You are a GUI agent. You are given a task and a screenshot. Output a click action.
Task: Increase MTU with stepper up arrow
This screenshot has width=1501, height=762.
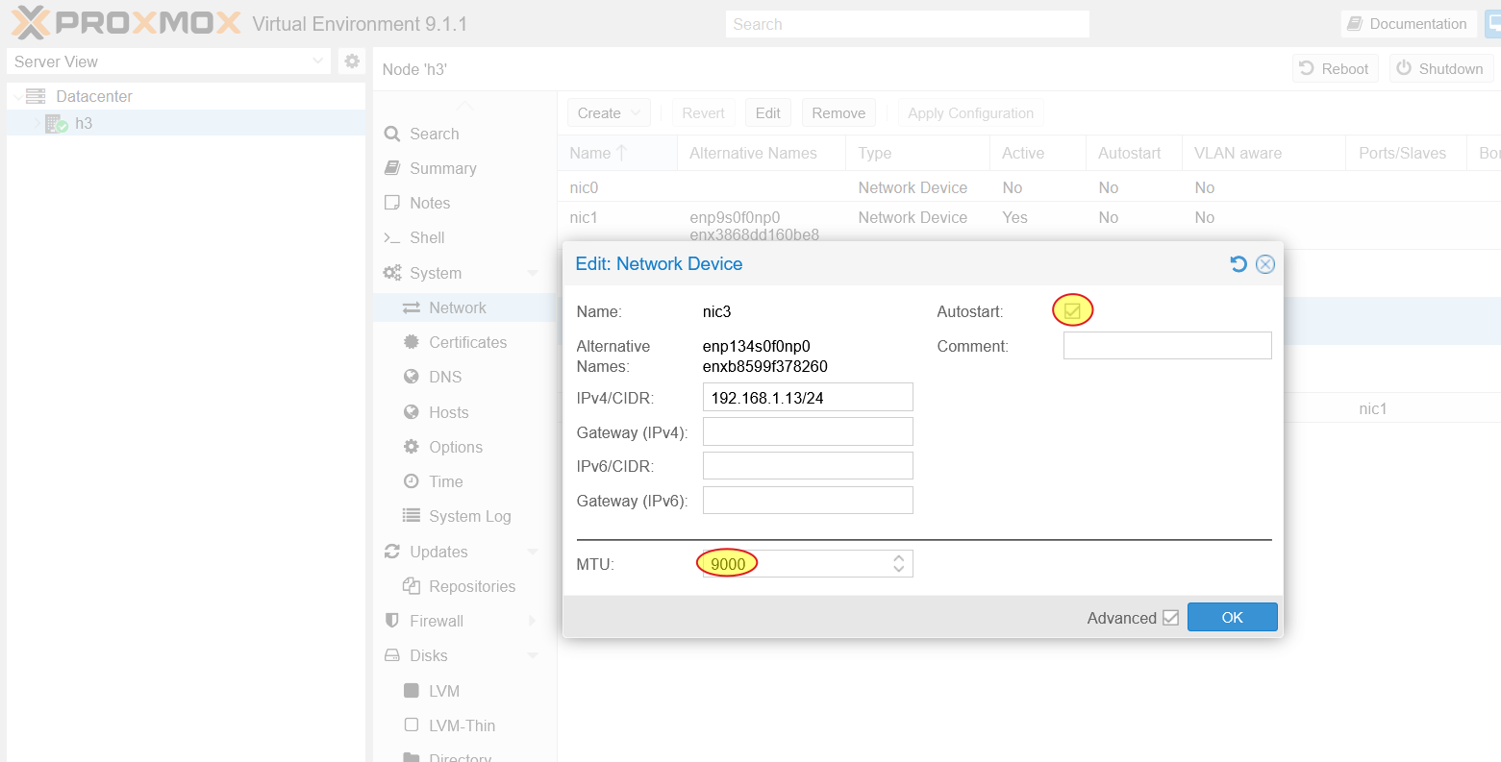click(x=898, y=558)
